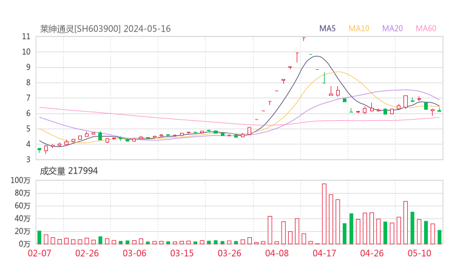This screenshot has height=267, width=449.
Task: Click the 04-17 date axis label
Action: point(324,253)
